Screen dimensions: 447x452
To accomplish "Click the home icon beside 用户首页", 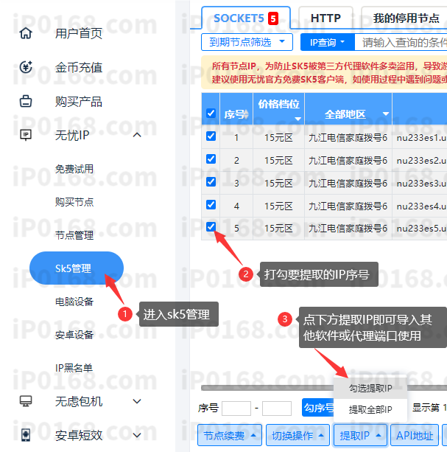I will [26, 33].
